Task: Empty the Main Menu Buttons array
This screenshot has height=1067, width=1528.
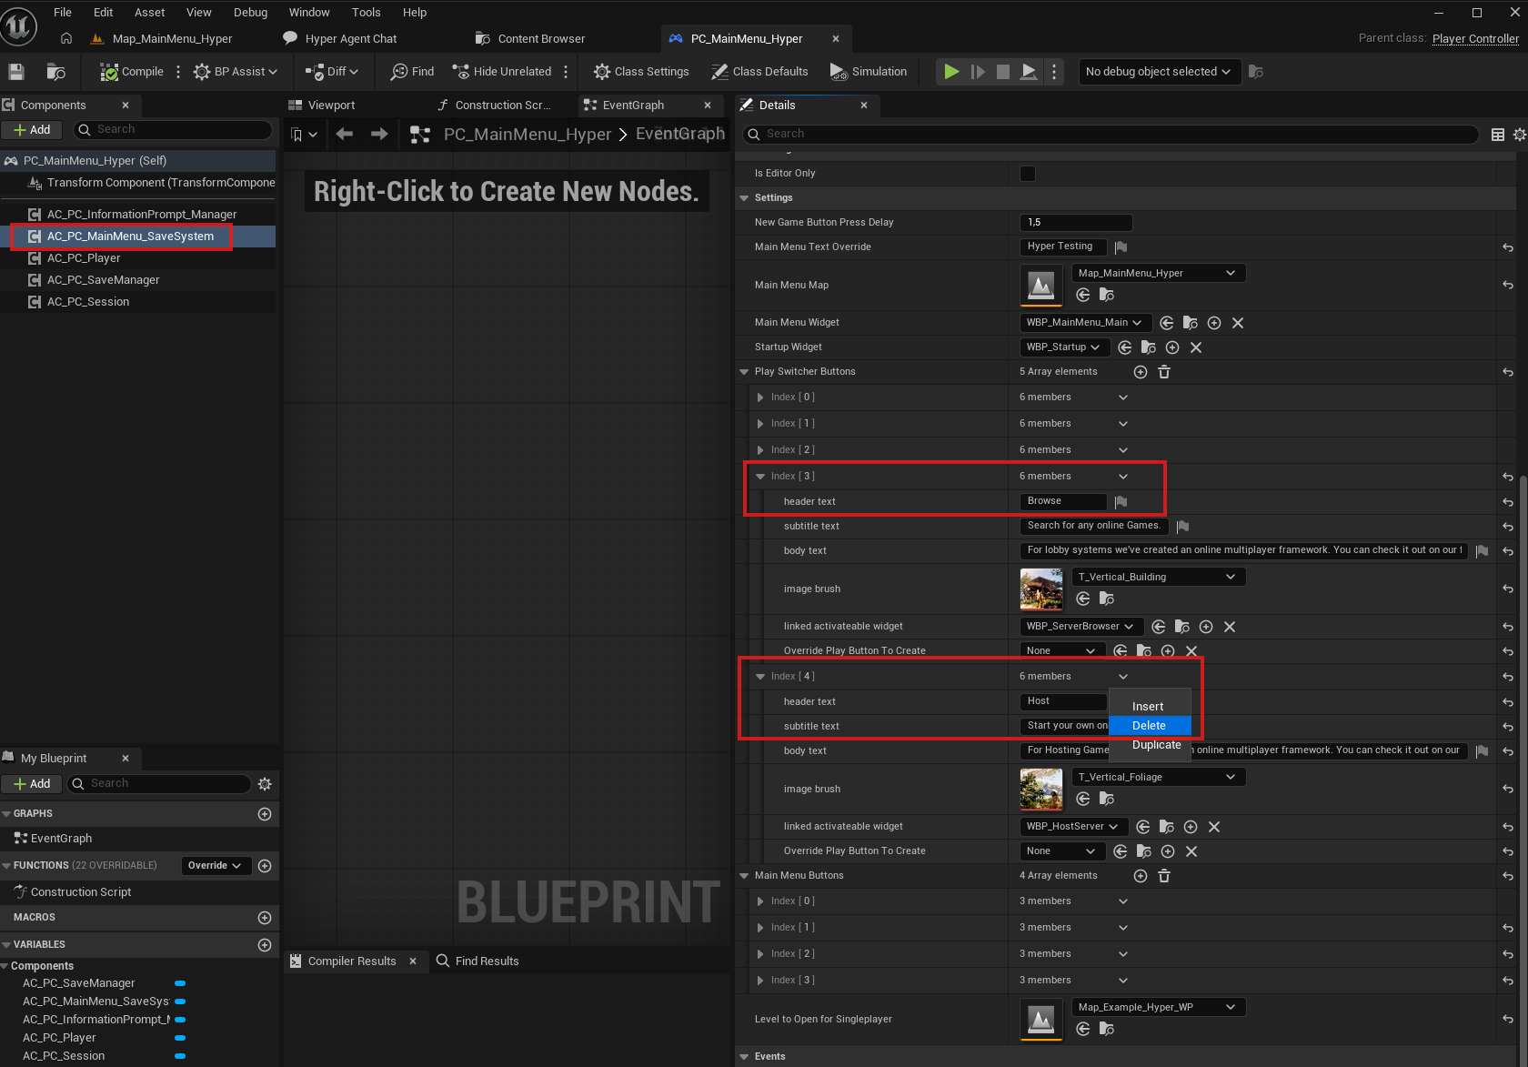Action: click(1164, 876)
